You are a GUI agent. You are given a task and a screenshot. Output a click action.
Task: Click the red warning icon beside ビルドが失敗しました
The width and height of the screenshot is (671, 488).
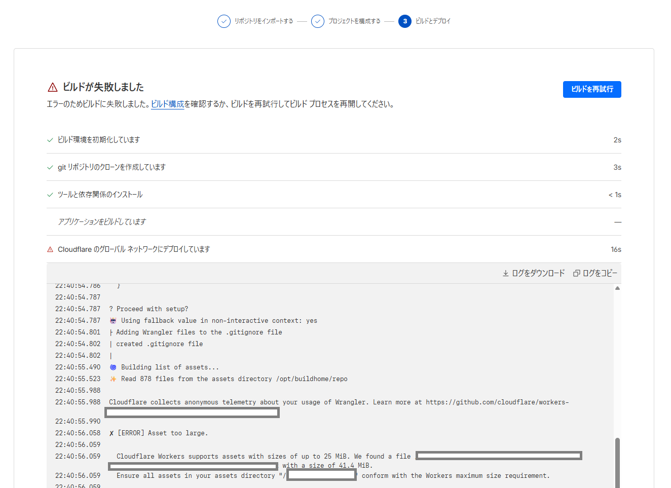pos(53,87)
